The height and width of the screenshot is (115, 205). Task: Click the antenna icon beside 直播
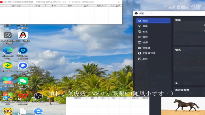139,26
